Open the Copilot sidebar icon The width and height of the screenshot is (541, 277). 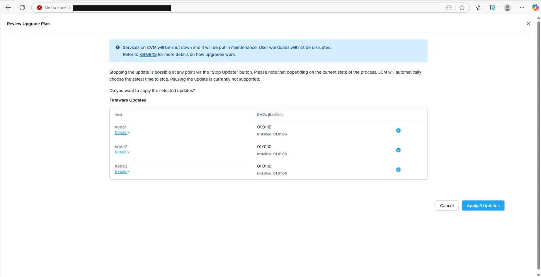pos(535,8)
